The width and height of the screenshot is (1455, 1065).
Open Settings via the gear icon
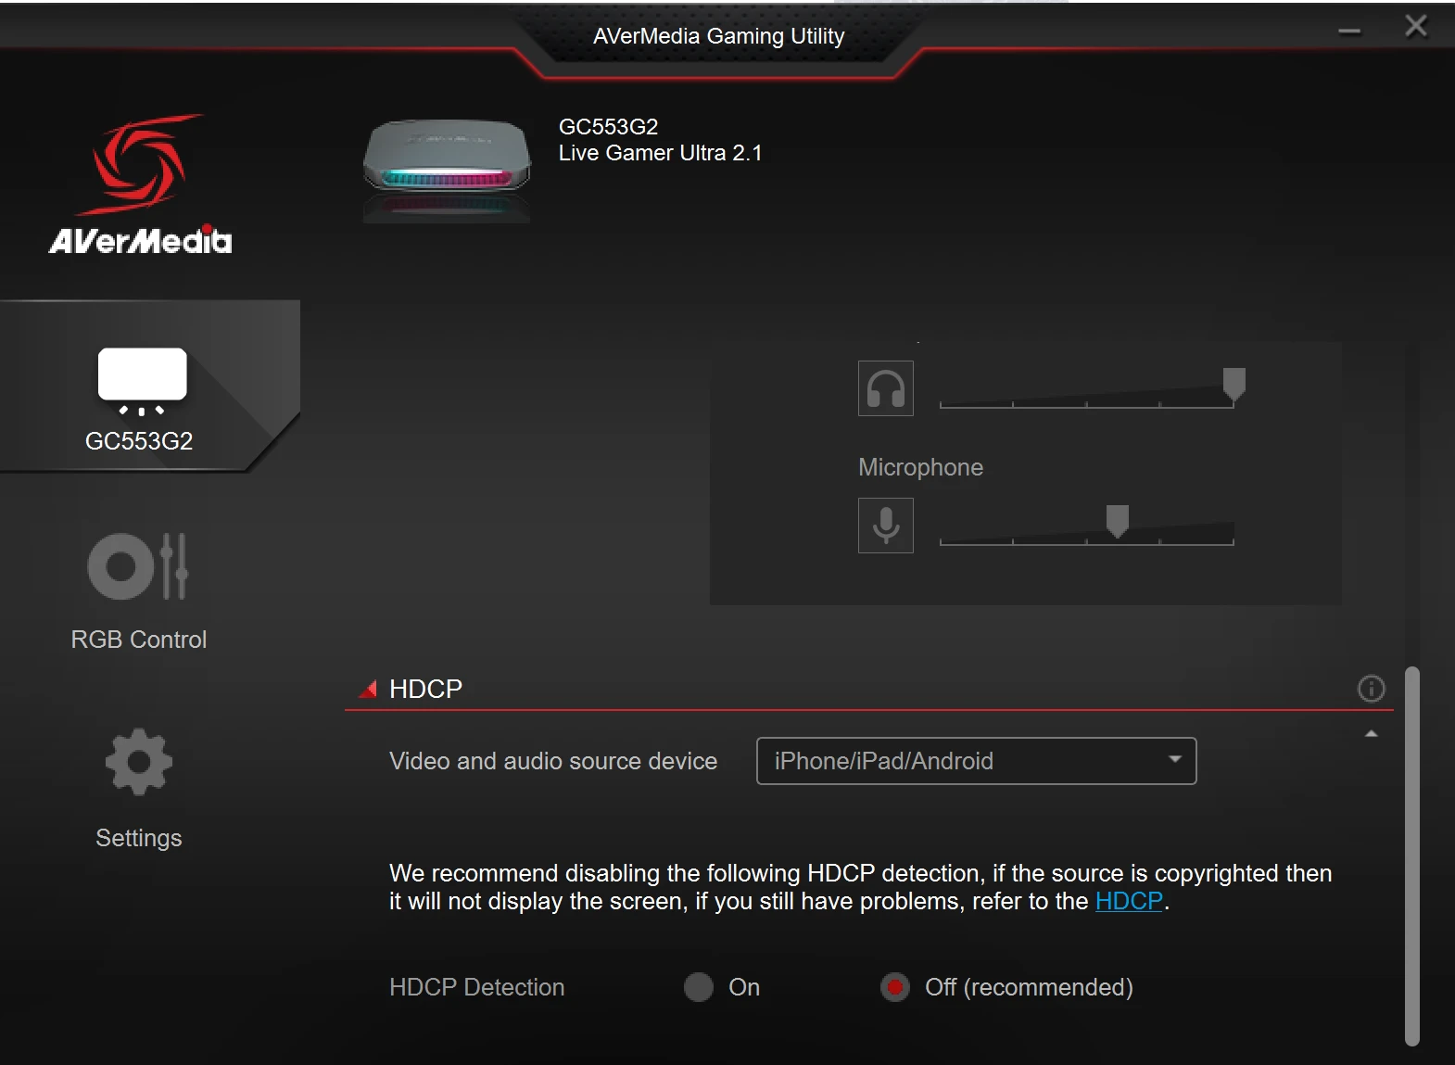click(x=139, y=763)
